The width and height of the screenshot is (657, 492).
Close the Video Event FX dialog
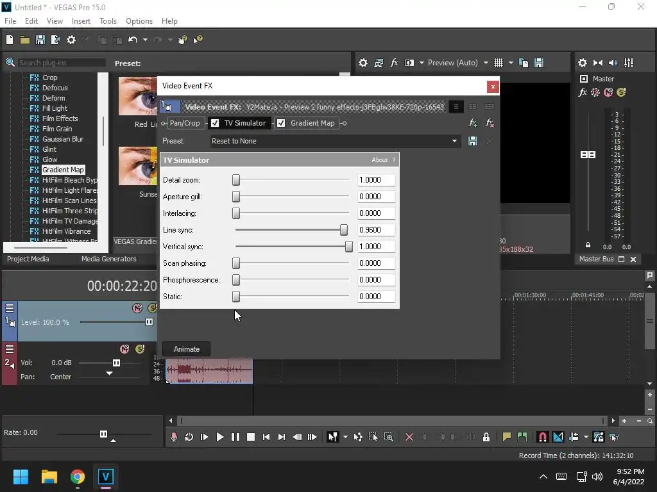[493, 86]
